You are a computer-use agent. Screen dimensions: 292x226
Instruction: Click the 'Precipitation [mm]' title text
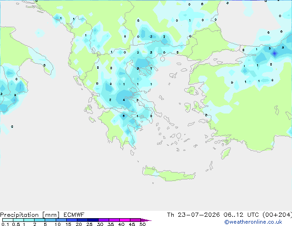coord(29,215)
